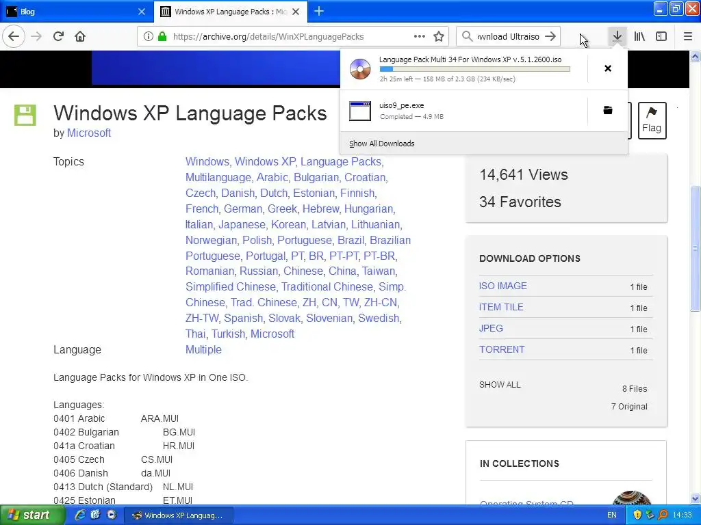The height and width of the screenshot is (525, 701).
Task: Open the Traditional Chinese topic link
Action: click(x=327, y=286)
